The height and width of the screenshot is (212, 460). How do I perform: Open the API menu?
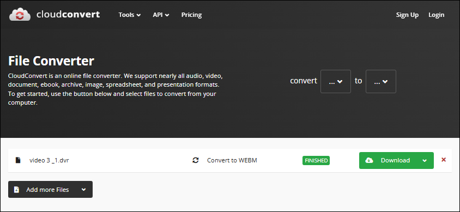[161, 15]
